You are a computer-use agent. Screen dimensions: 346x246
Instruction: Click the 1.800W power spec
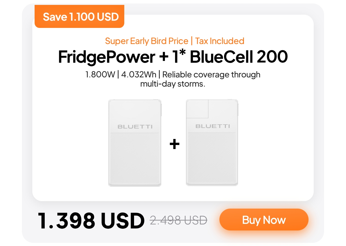point(101,75)
